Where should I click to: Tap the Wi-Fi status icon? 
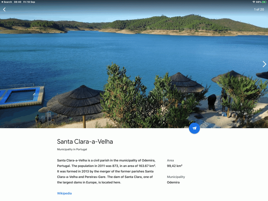pyautogui.click(x=254, y=2)
